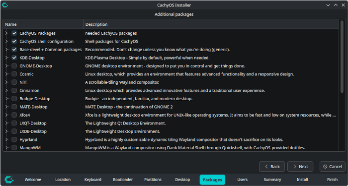Expand the Budgie-Desktop package group
Image resolution: width=348 pixels, height=186 pixels.
pyautogui.click(x=6, y=99)
